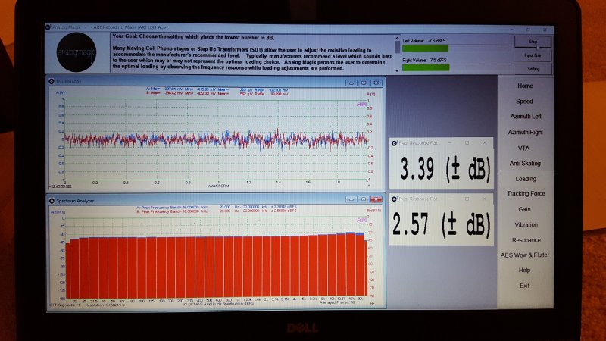The width and height of the screenshot is (606, 341).
Task: Open the Setting button
Action: (x=533, y=69)
